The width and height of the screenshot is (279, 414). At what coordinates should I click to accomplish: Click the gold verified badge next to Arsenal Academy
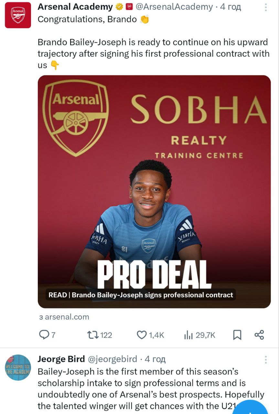119,7
